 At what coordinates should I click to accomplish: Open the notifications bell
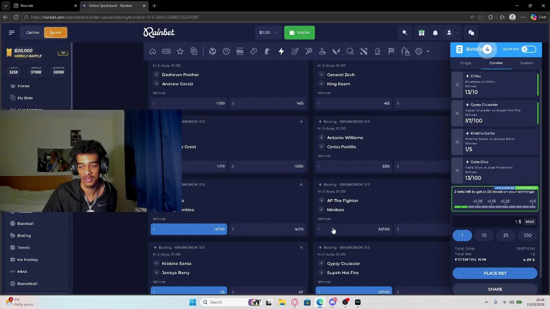click(x=435, y=33)
